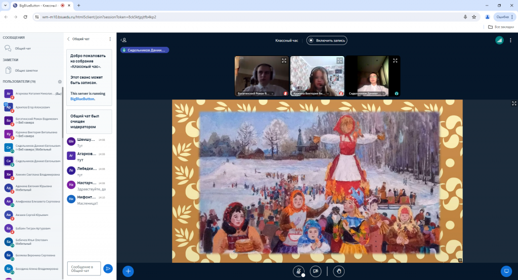518x280 pixels.
Task: Click the Сидельников Даниил talking indicator
Action: pos(145,50)
